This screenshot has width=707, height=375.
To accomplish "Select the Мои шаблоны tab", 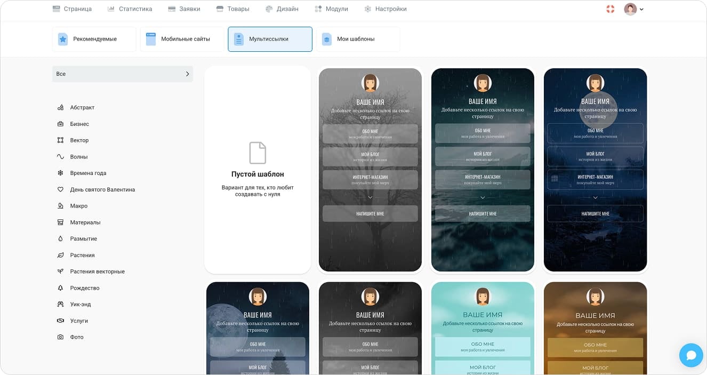I will [358, 39].
